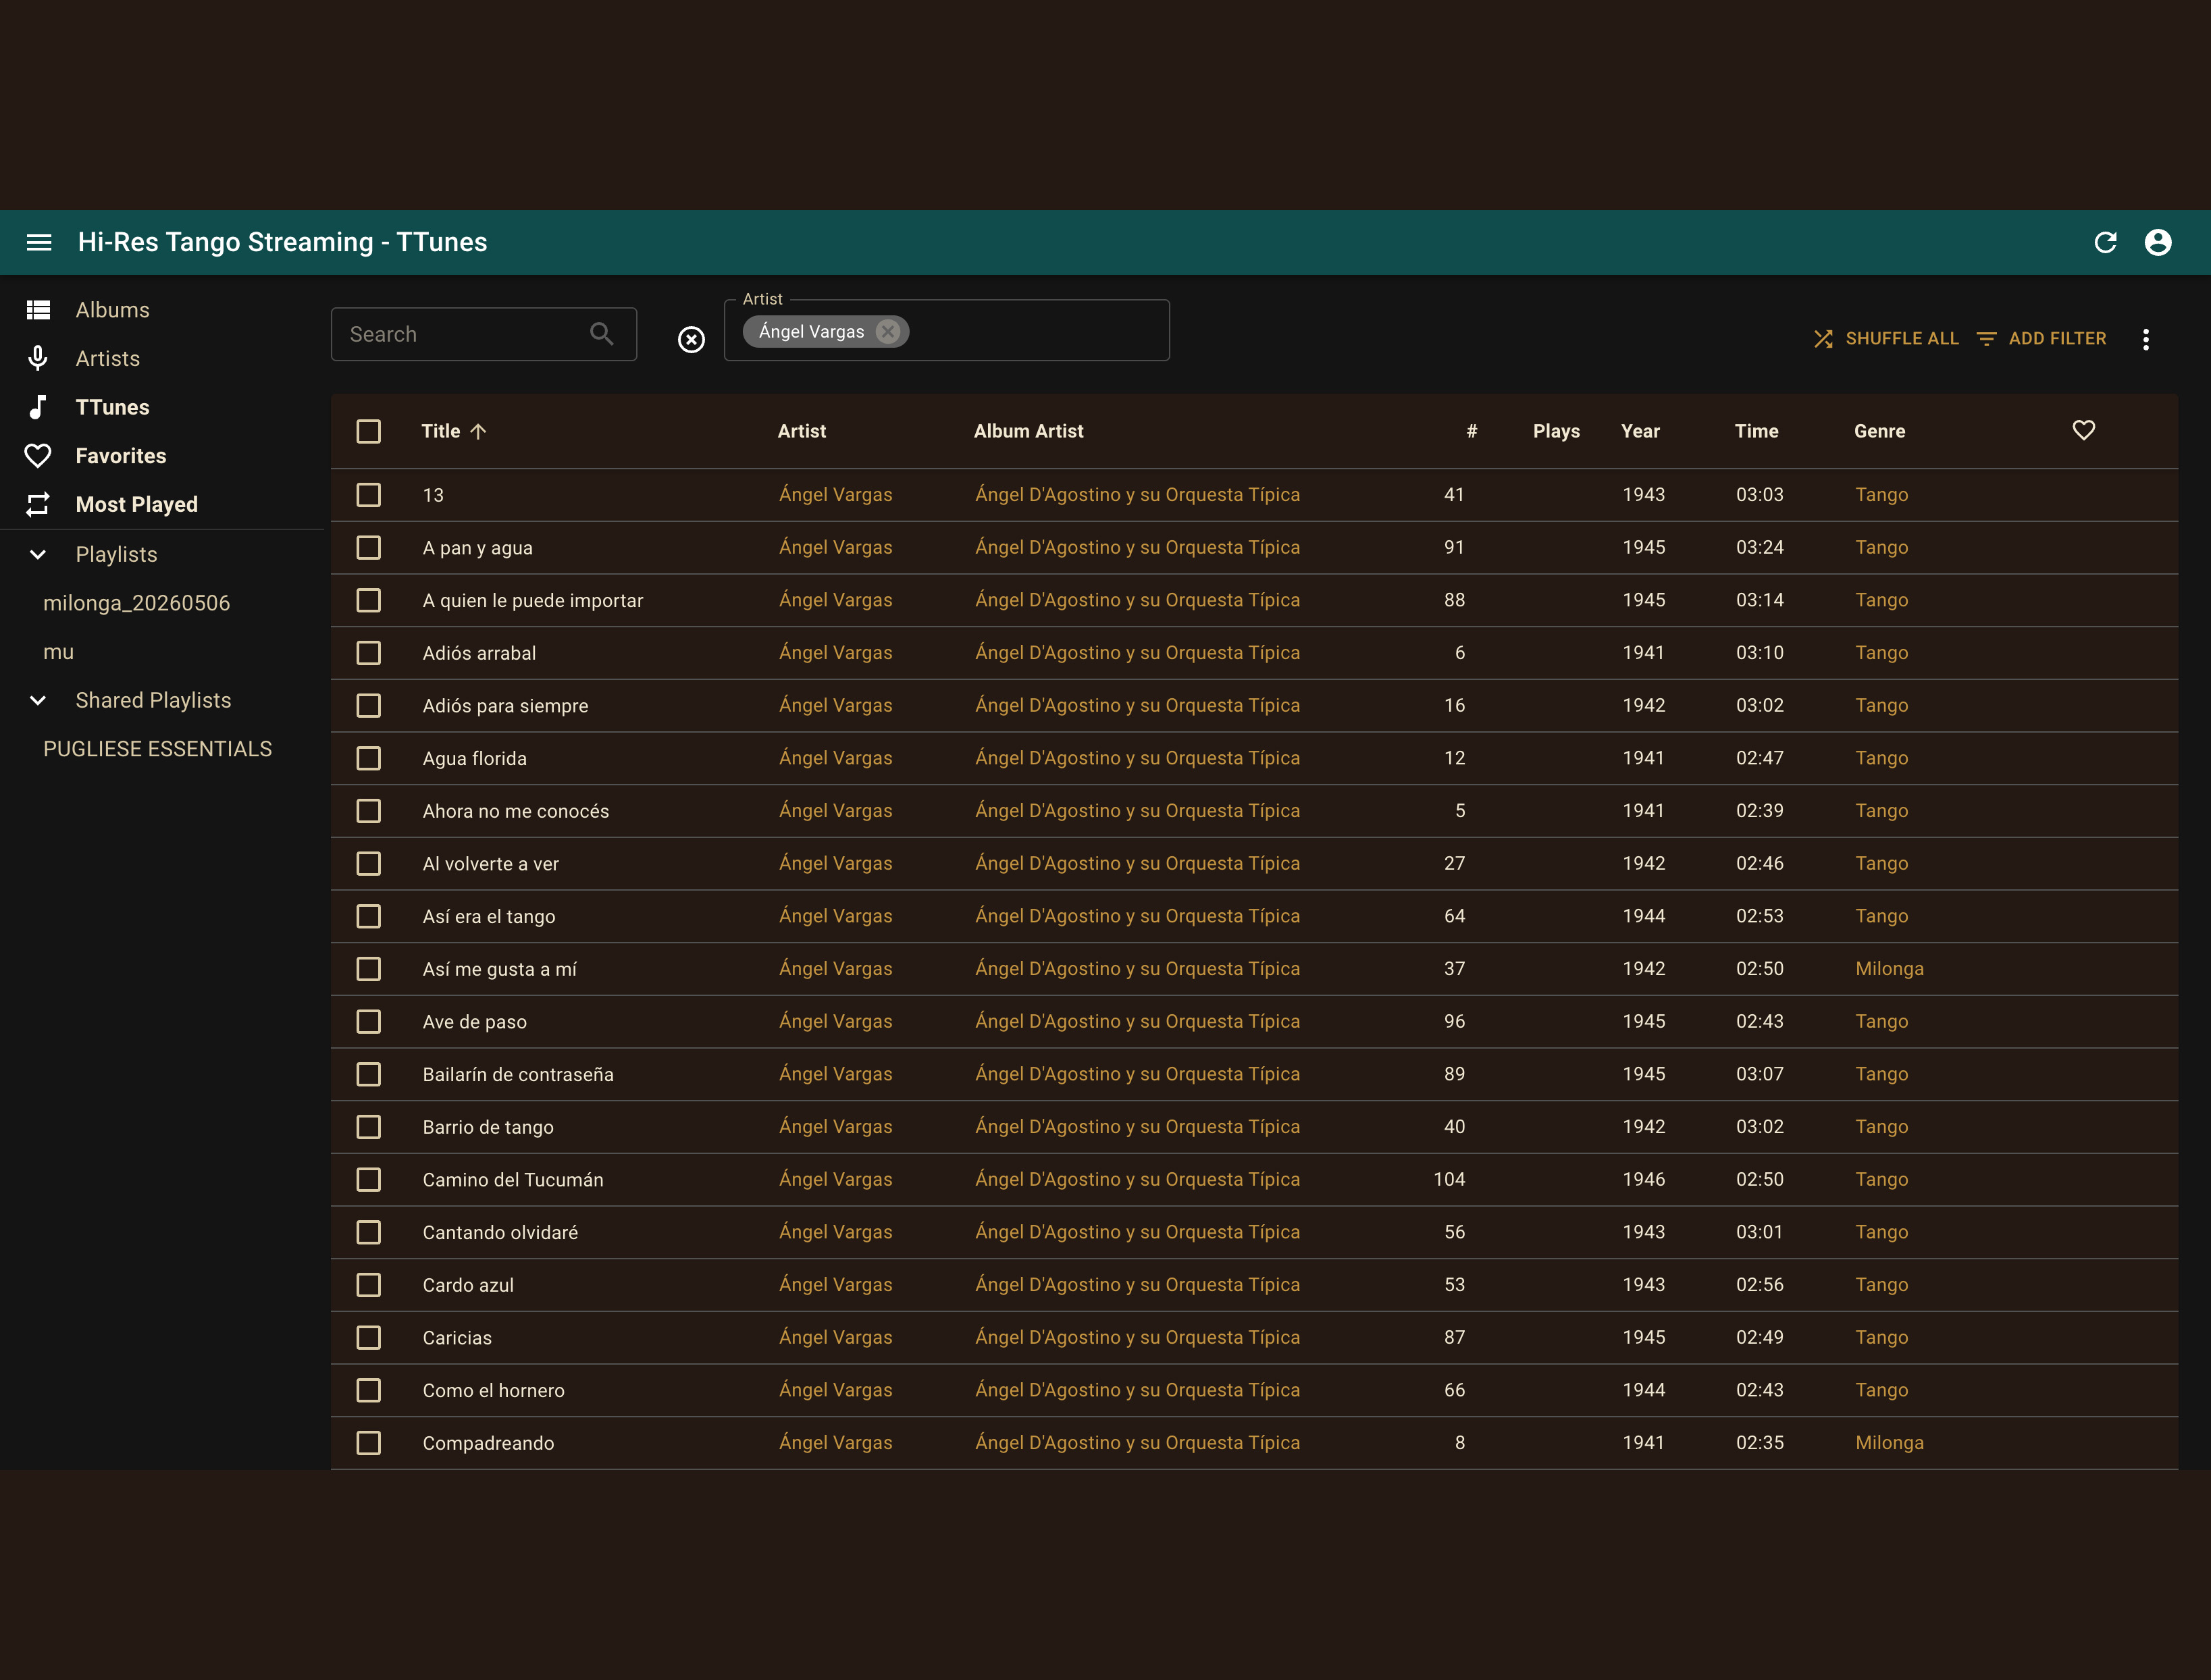Viewport: 2211px width, 1680px height.
Task: Select the song title Bailarín de contraseña
Action: tap(518, 1074)
